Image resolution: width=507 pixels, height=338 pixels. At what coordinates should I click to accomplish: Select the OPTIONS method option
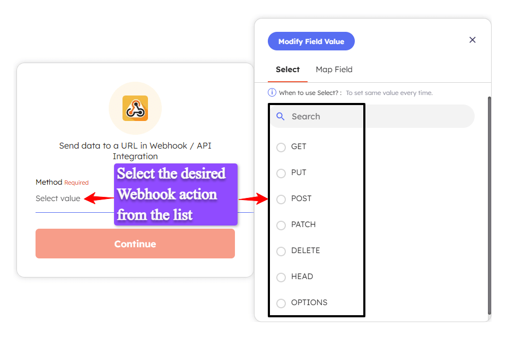tap(281, 302)
